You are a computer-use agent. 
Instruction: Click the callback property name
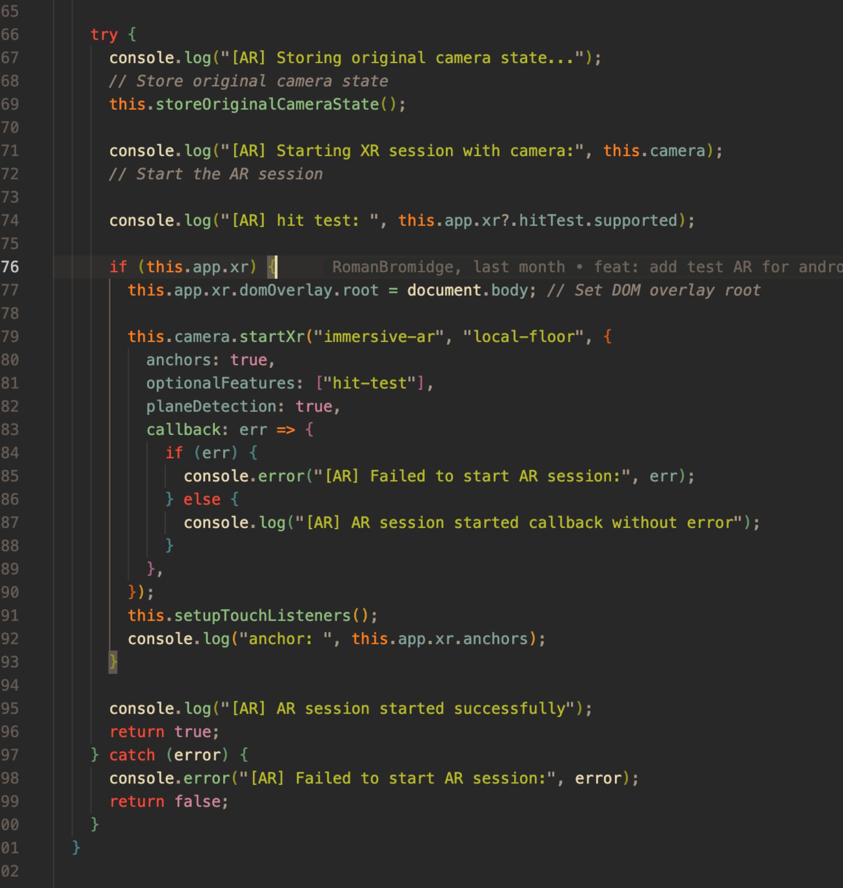(x=184, y=430)
